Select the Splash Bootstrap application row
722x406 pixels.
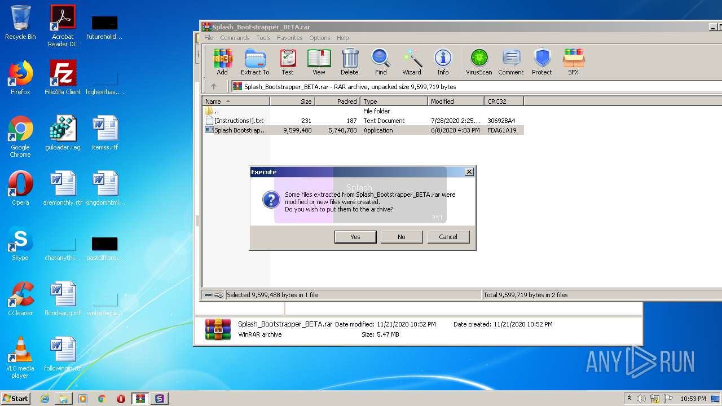click(363, 130)
